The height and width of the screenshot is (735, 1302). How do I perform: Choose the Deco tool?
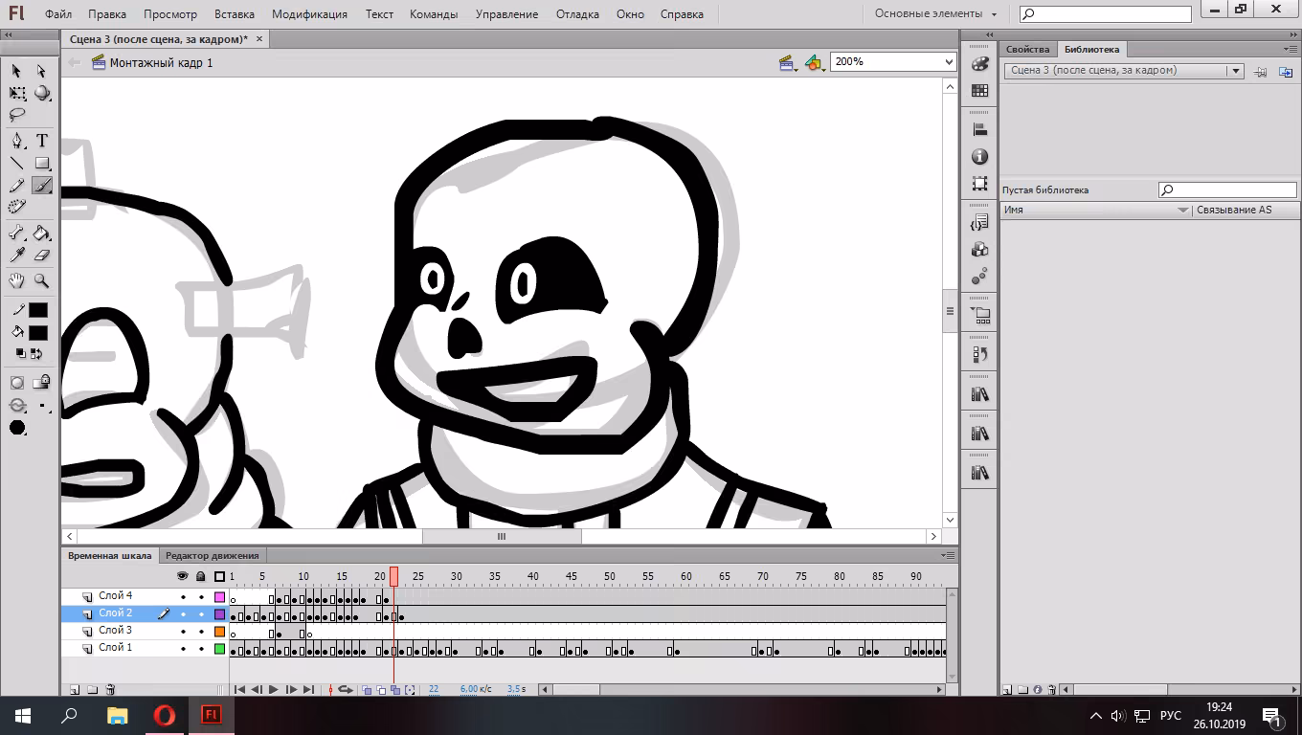[17, 208]
